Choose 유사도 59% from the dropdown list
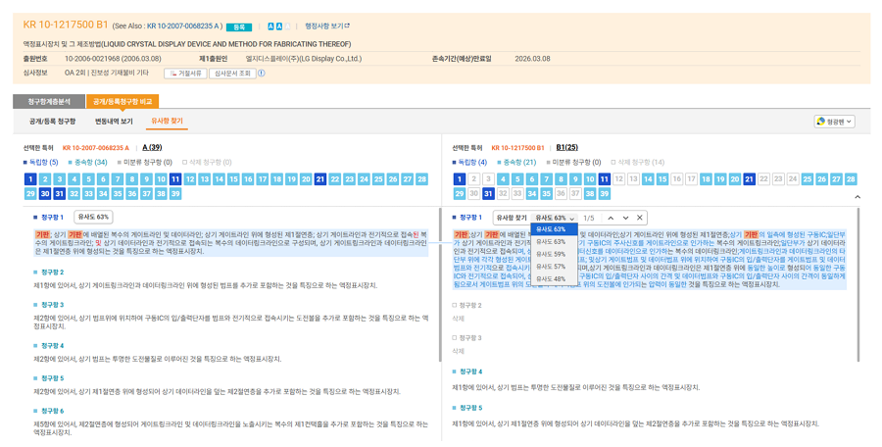882x447 pixels. click(553, 254)
